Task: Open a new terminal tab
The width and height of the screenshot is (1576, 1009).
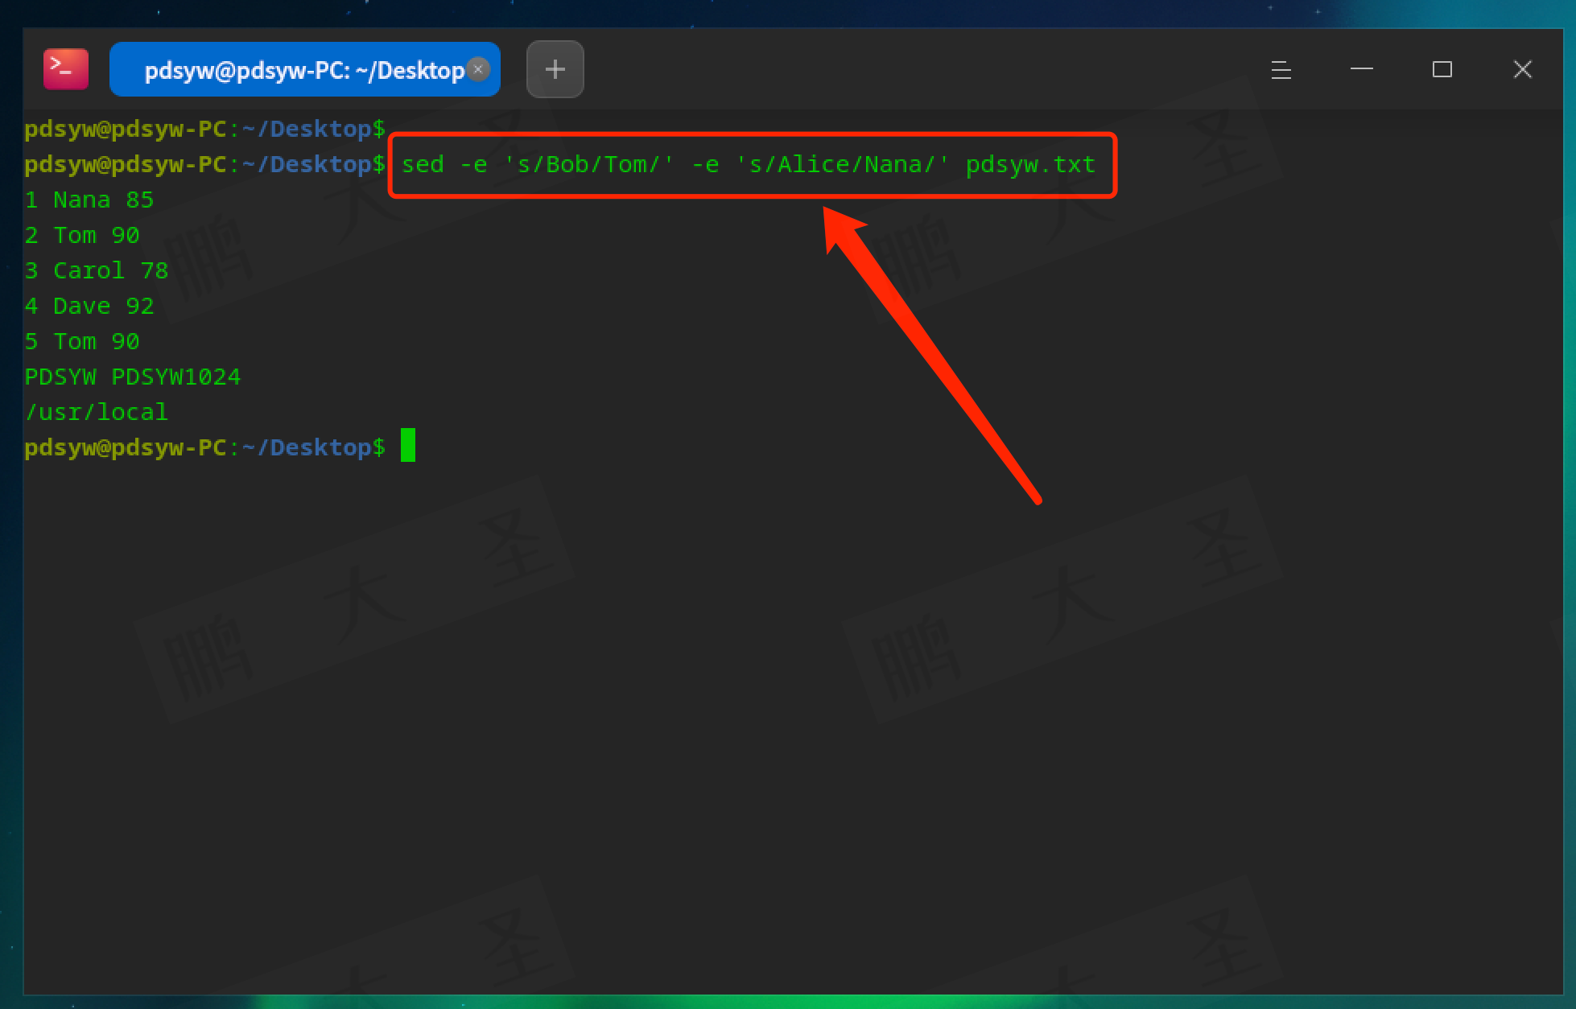Action: pos(555,69)
